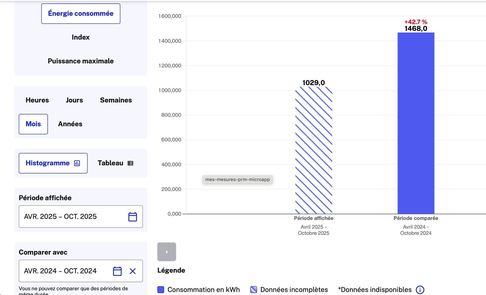The height and width of the screenshot is (295, 486).
Task: Click the Histogramme chart icon
Action: pos(77,163)
